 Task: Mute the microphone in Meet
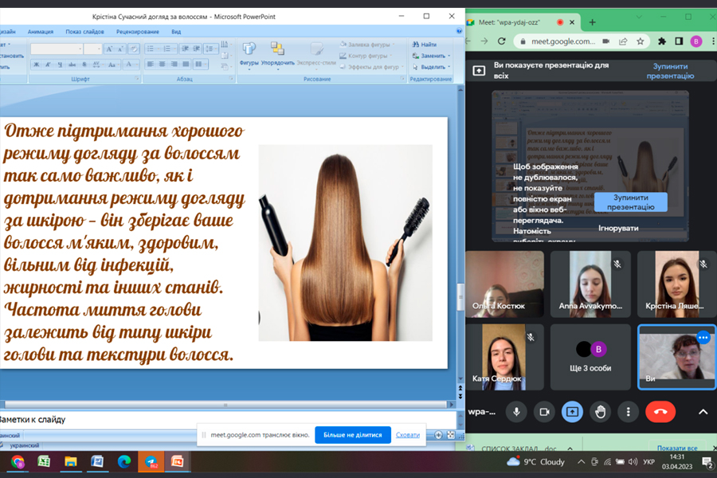tap(516, 411)
